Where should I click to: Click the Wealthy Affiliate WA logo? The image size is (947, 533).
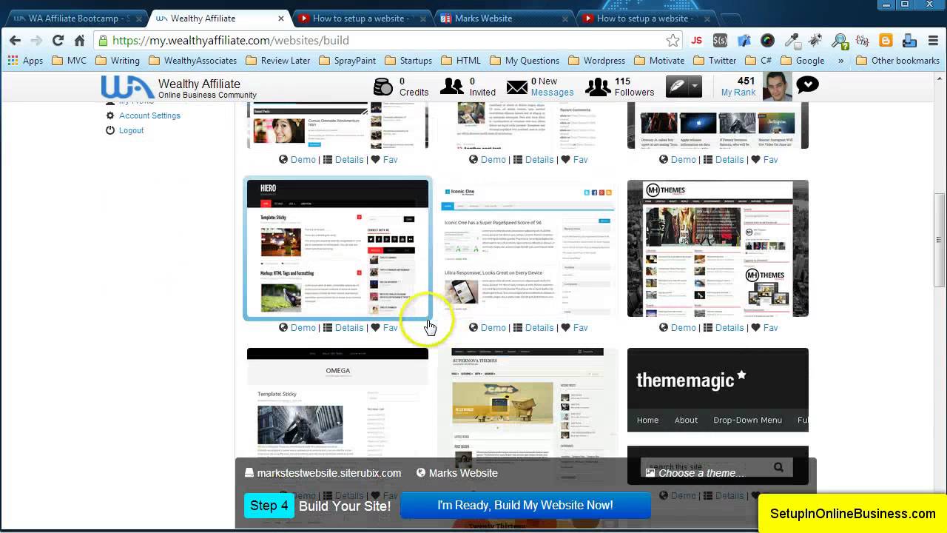[127, 87]
